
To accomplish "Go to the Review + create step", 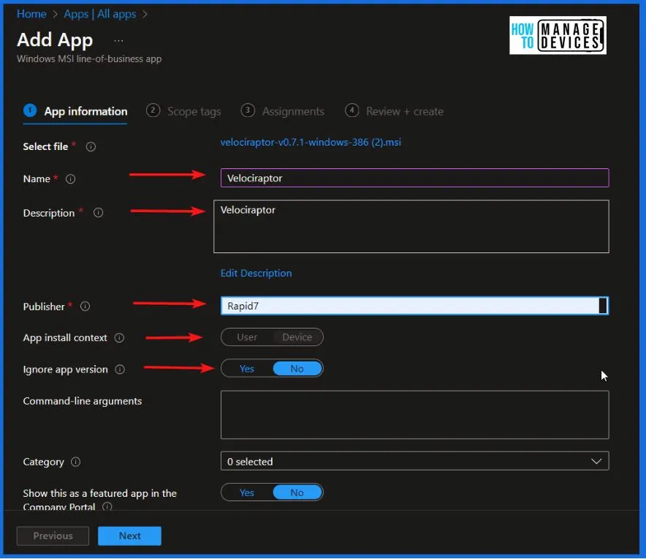I will [395, 111].
